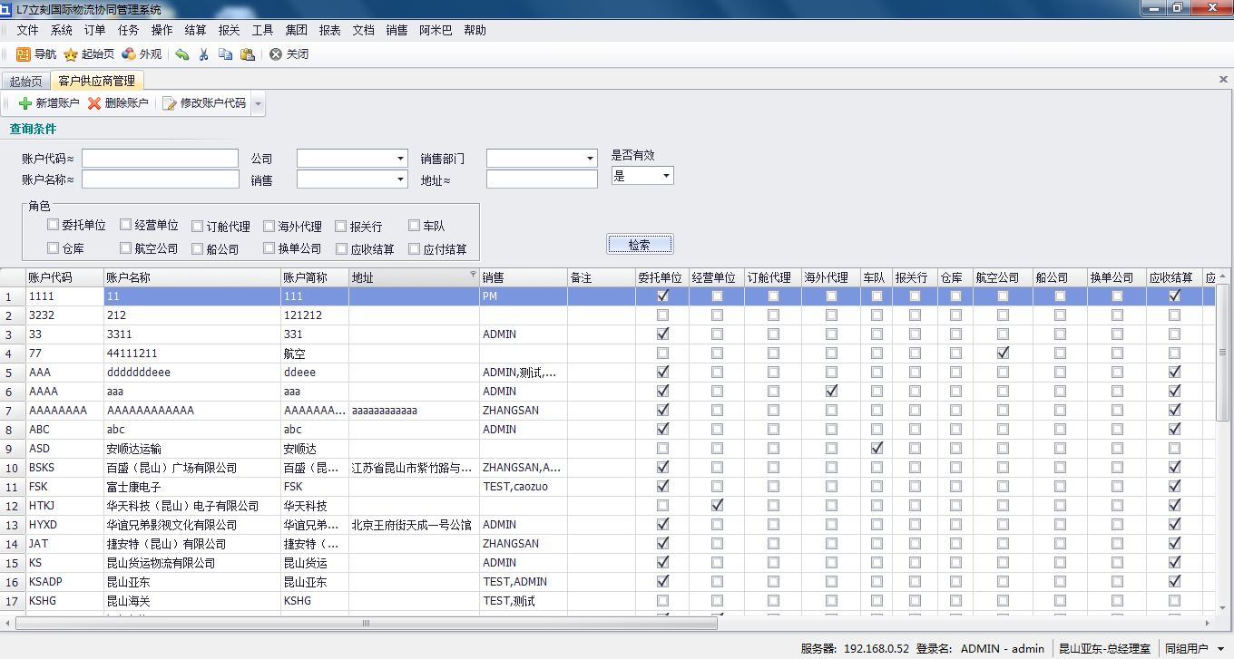The height and width of the screenshot is (659, 1234).
Task: Open the 帮助 menu
Action: pos(475,30)
